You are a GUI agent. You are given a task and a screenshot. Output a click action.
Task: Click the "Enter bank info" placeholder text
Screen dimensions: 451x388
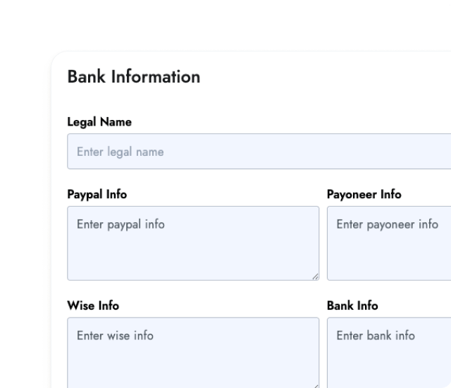click(x=376, y=336)
